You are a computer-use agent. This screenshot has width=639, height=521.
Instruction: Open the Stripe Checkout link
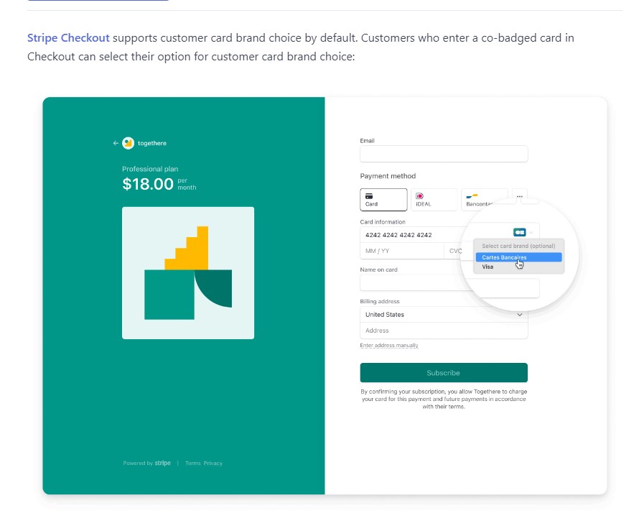point(68,38)
